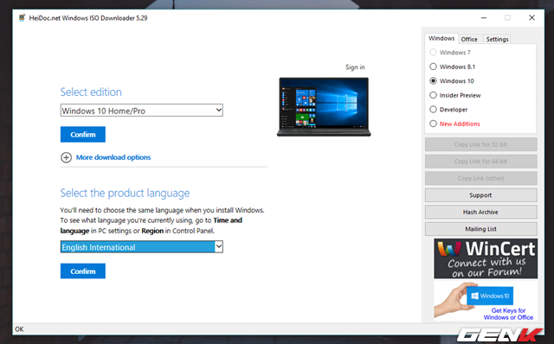Click the Windows 10 laptop image
Screen dimensions: 554x344
324,106
